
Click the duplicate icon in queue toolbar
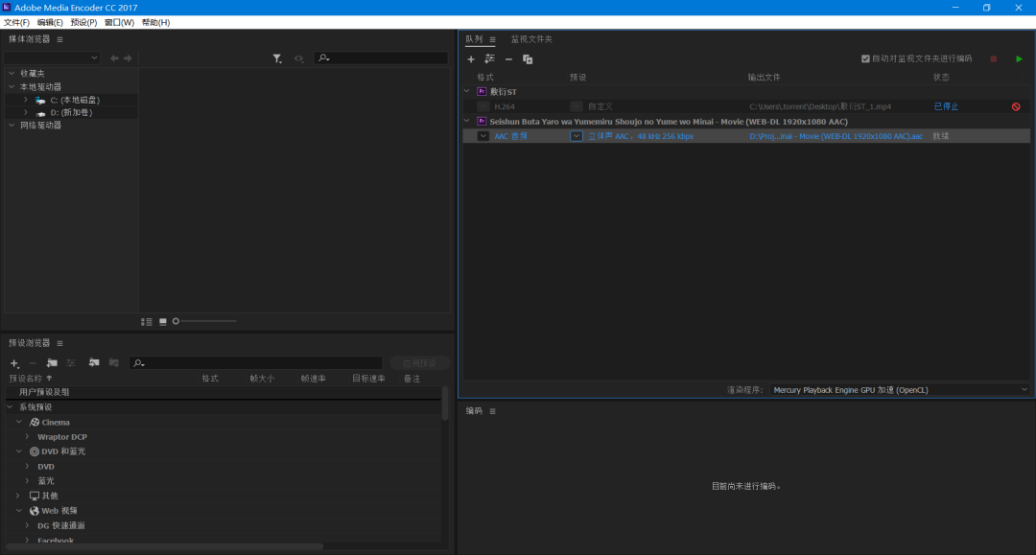(x=528, y=59)
